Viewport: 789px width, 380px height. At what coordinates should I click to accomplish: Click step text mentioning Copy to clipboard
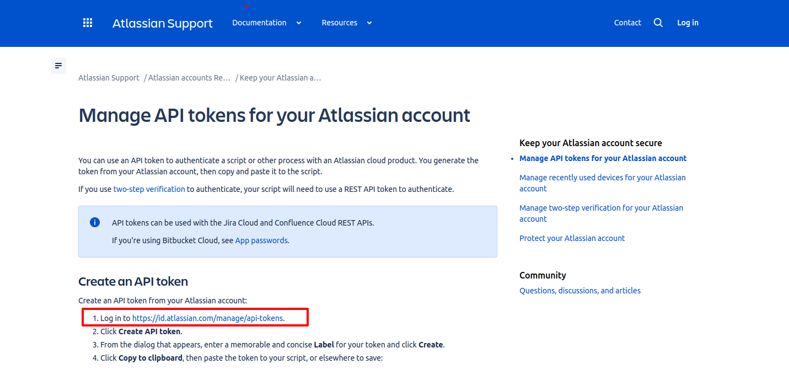pos(241,358)
